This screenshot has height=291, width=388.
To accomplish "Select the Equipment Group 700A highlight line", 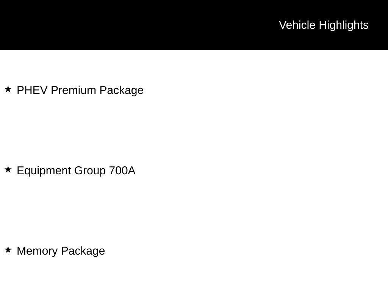I will pyautogui.click(x=76, y=171).
